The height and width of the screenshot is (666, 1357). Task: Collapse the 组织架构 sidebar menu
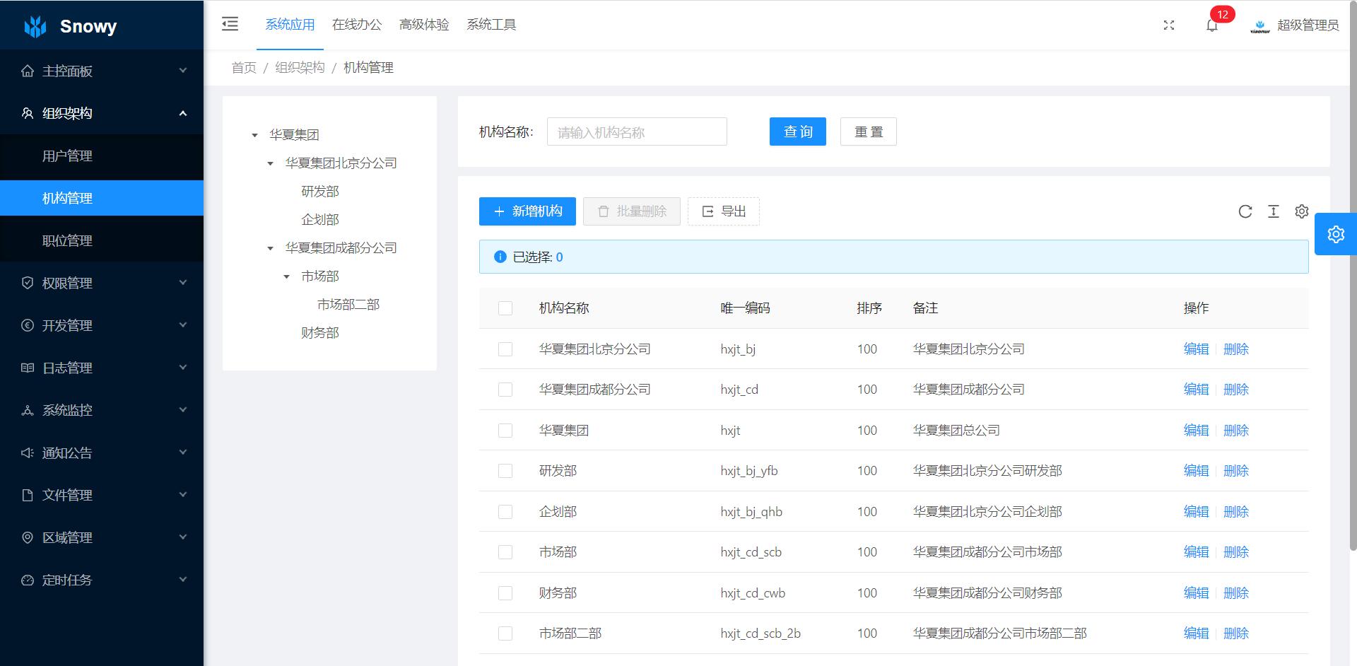click(102, 113)
